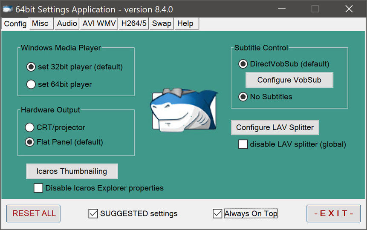Open Icaros Thumbnailing settings
Image resolution: width=367 pixels, height=230 pixels.
tap(72, 171)
